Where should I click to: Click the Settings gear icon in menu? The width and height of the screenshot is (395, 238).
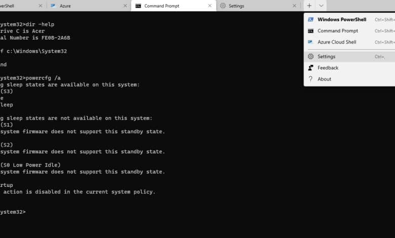coord(310,56)
